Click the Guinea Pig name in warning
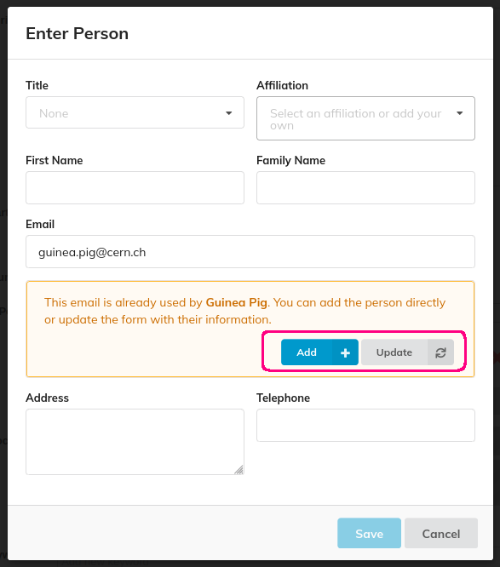This screenshot has width=500, height=567. point(237,302)
